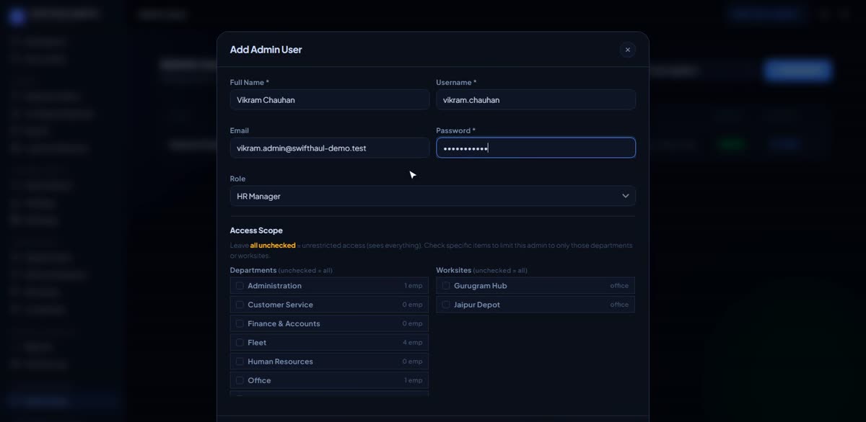Click the 'all unchecked' highlighted text
Screen dimensions: 866x422
point(273,246)
